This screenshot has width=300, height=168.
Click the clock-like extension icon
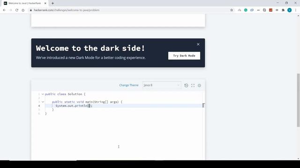tap(264, 10)
